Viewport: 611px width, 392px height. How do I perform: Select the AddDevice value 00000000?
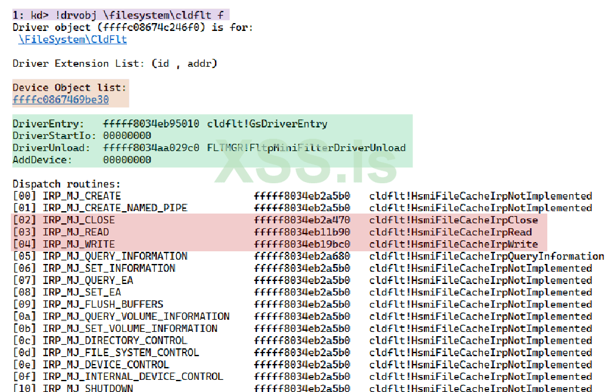pos(127,160)
